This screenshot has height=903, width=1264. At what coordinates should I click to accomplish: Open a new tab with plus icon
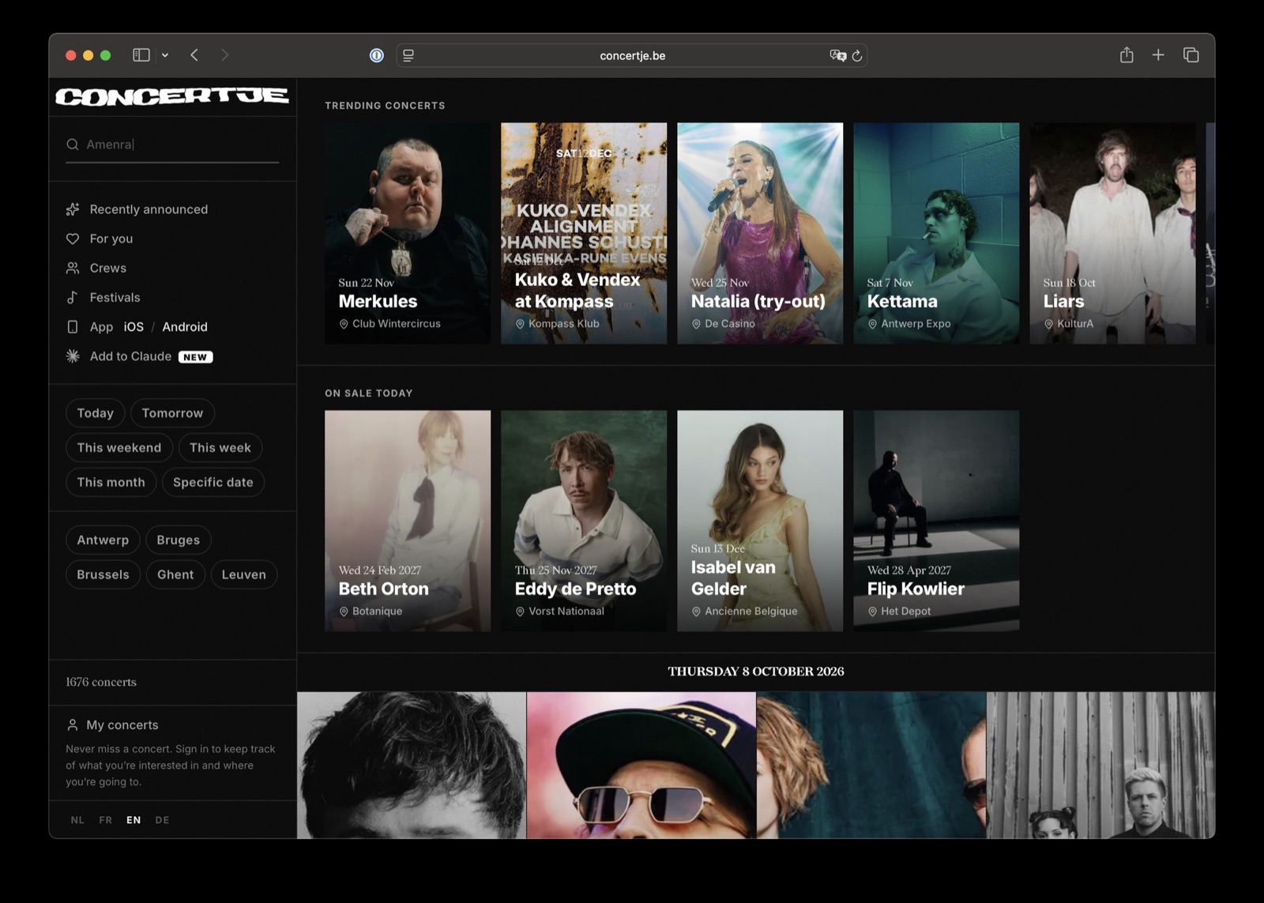tap(1158, 55)
